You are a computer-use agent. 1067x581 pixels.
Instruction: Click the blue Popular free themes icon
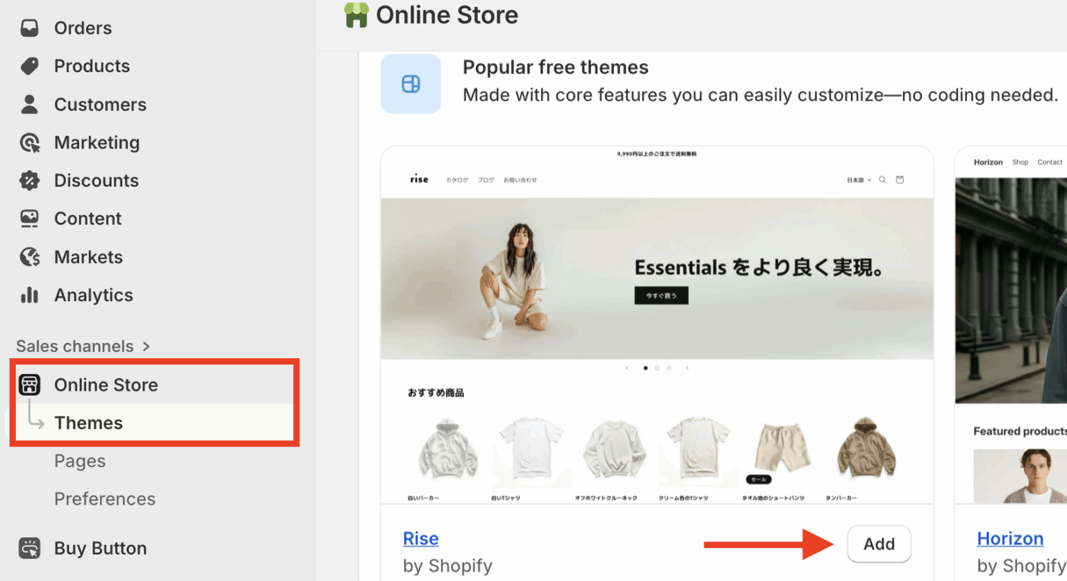[411, 83]
